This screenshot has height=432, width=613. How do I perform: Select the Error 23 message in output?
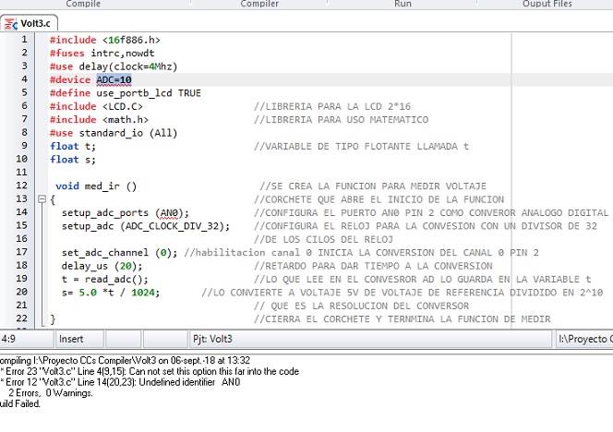[150, 371]
